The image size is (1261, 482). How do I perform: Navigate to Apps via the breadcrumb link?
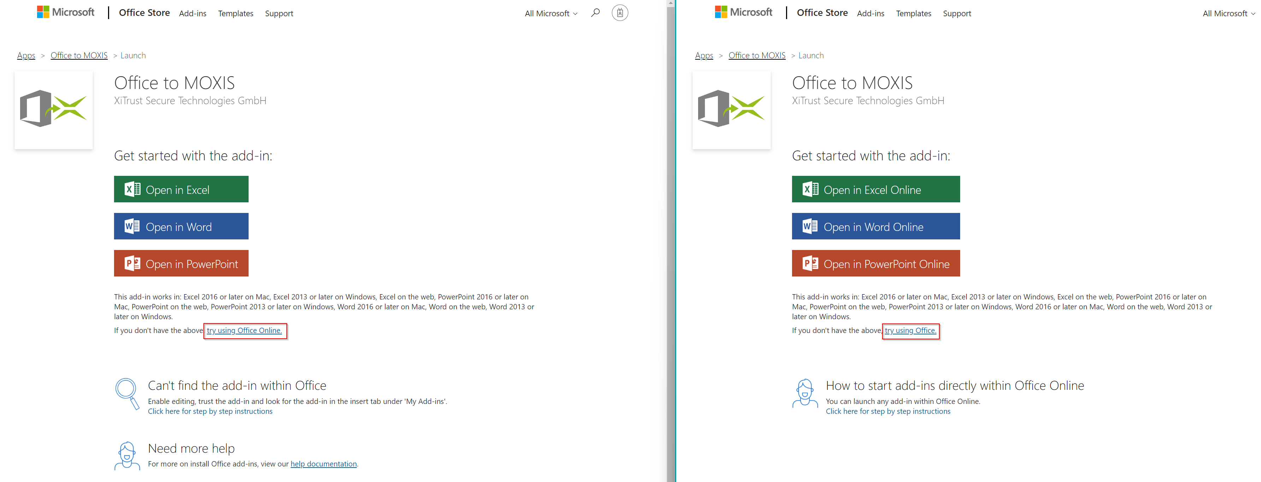point(26,55)
